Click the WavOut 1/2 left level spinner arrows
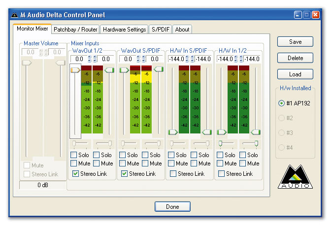 click(x=90, y=59)
